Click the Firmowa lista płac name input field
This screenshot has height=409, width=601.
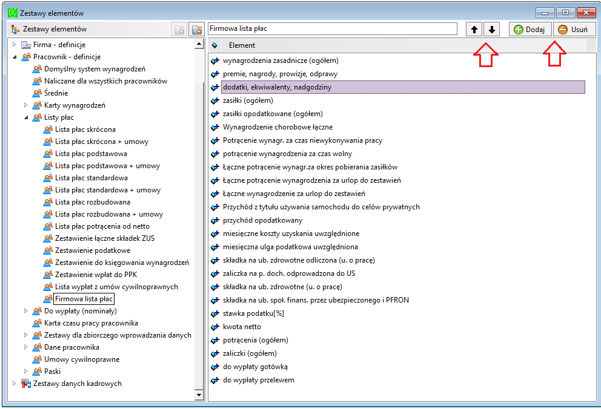click(333, 28)
